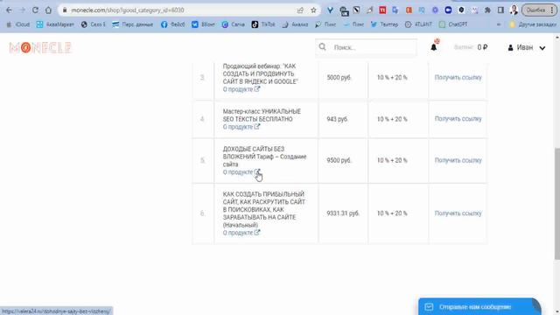Open the Твиттер bookmark
The width and height of the screenshot is (560, 315).
pyautogui.click(x=384, y=24)
